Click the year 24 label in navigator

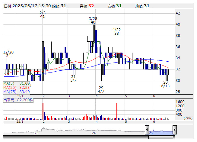click(94, 133)
